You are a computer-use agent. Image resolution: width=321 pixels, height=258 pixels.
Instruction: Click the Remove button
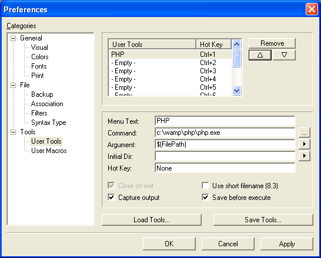(272, 43)
